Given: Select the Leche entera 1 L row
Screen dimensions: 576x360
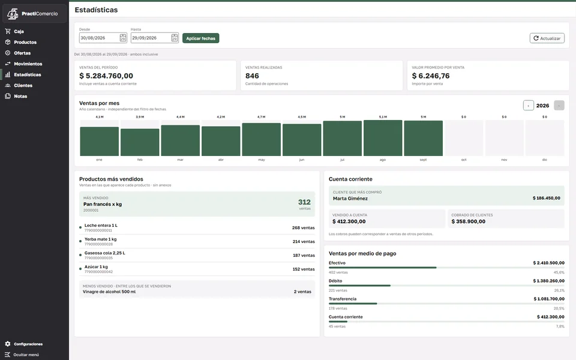Looking at the screenshot, I should click(197, 228).
